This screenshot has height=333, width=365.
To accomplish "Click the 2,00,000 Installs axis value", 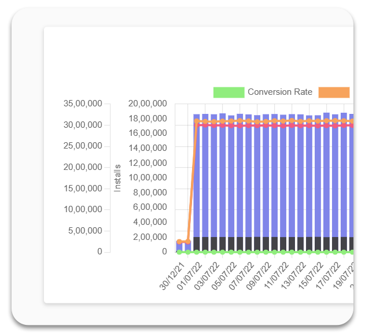I will point(150,237).
